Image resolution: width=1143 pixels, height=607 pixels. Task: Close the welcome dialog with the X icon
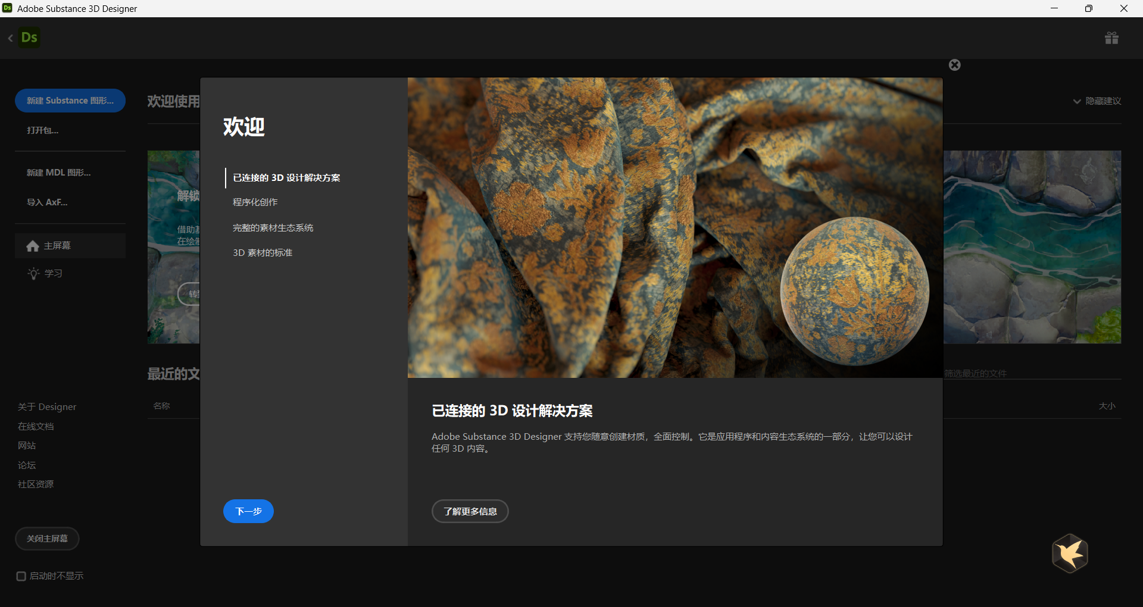pos(954,65)
